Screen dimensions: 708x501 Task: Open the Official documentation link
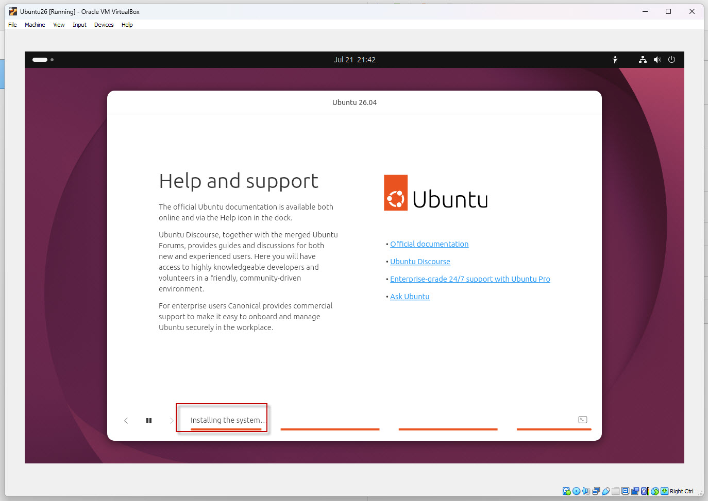click(x=429, y=244)
